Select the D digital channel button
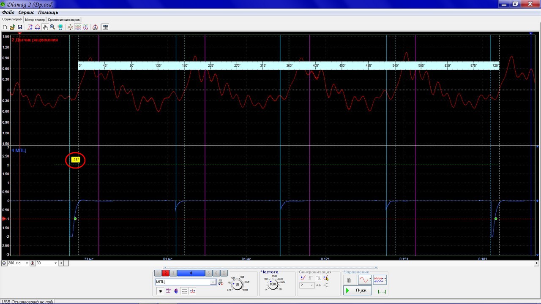This screenshot has height=304, width=541. click(x=224, y=273)
